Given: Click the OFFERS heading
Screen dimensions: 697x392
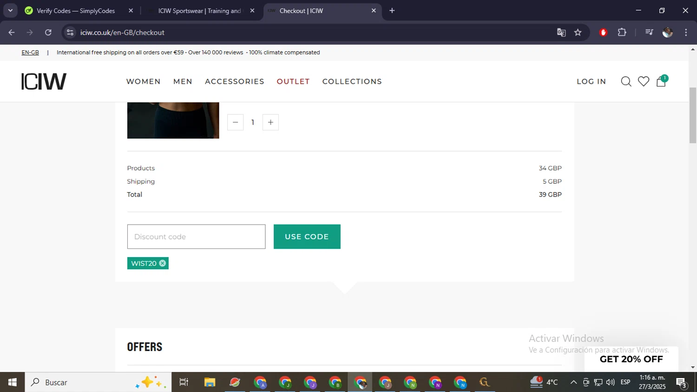Looking at the screenshot, I should (x=145, y=347).
